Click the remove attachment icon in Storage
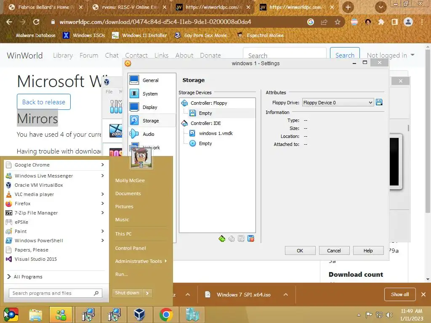This screenshot has height=323, width=431. coord(251,239)
